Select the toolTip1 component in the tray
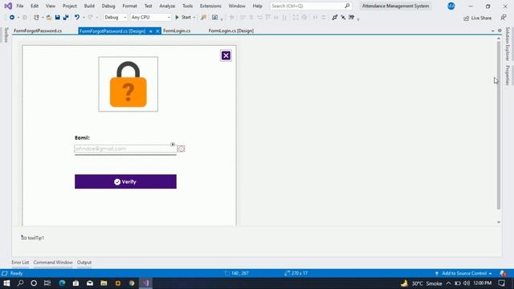The image size is (514, 289). [32, 238]
